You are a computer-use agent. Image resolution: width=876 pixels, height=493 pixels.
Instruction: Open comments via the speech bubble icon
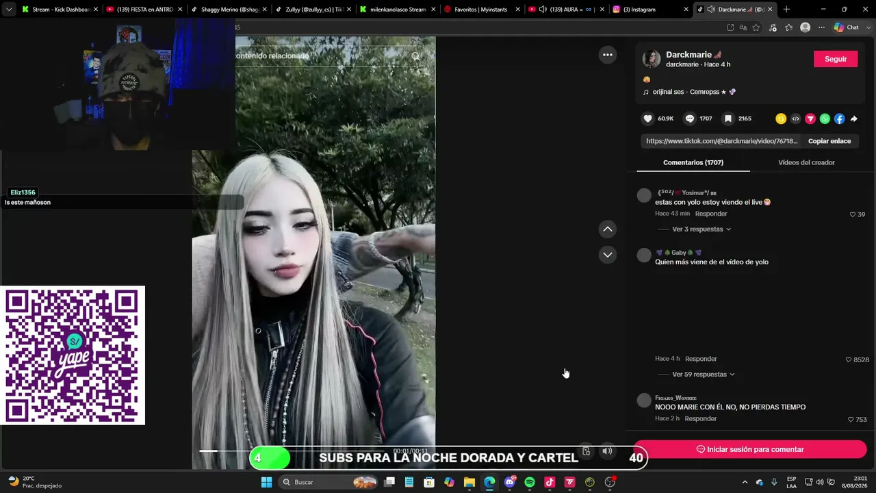click(x=690, y=118)
